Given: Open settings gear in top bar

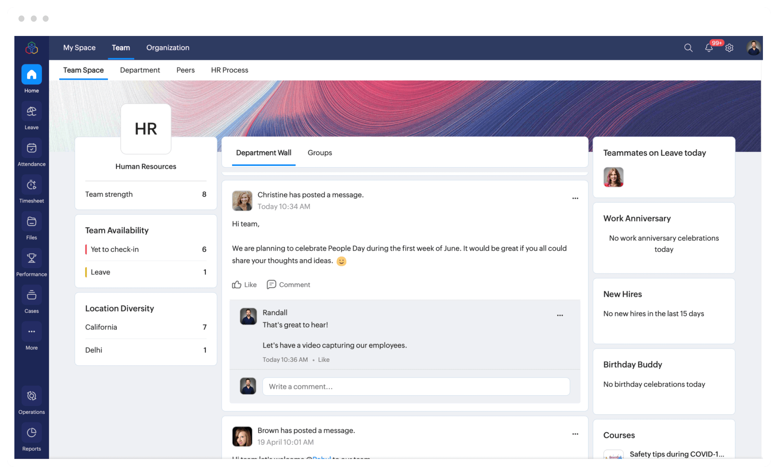Looking at the screenshot, I should click(x=729, y=48).
